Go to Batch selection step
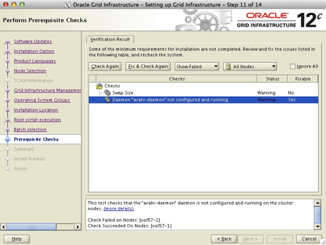 pyautogui.click(x=30, y=129)
